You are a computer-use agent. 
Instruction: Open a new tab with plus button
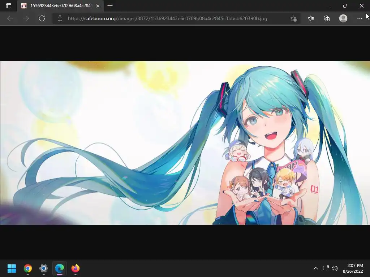click(x=110, y=6)
